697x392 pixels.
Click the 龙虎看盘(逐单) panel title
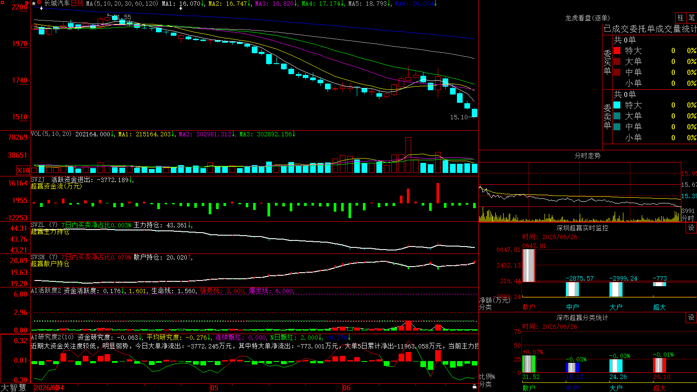587,18
